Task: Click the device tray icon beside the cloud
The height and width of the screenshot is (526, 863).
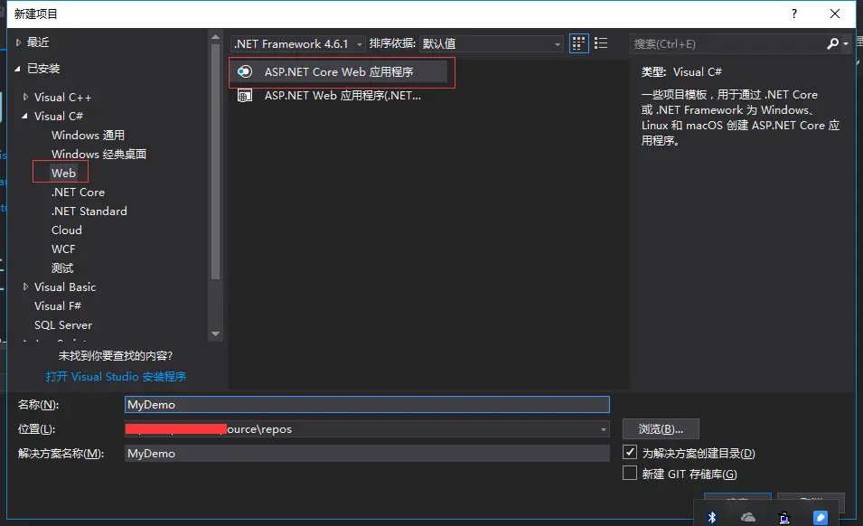Action: coord(784,517)
